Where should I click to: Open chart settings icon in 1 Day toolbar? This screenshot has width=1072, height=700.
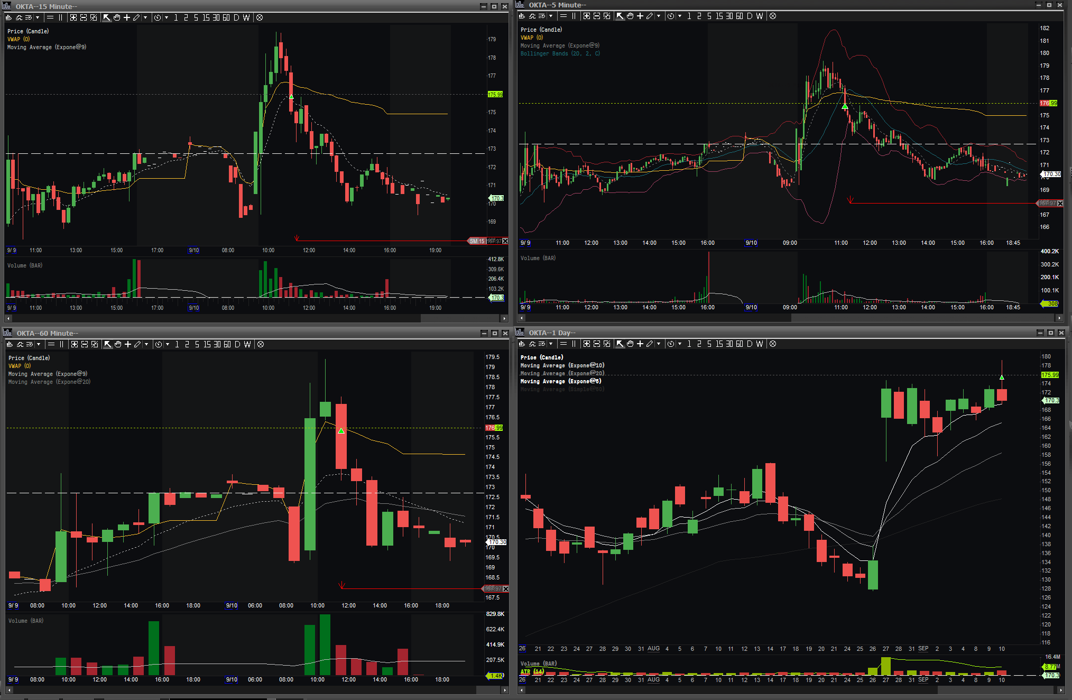tap(542, 344)
